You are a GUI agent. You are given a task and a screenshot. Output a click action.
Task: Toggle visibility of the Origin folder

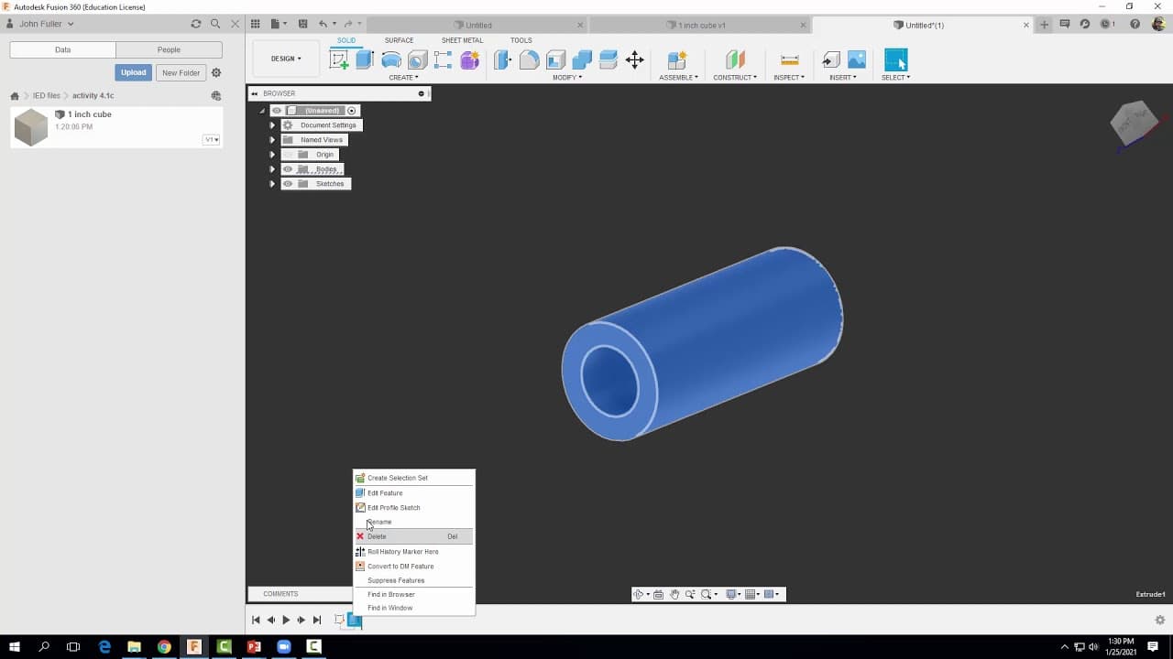pyautogui.click(x=288, y=155)
